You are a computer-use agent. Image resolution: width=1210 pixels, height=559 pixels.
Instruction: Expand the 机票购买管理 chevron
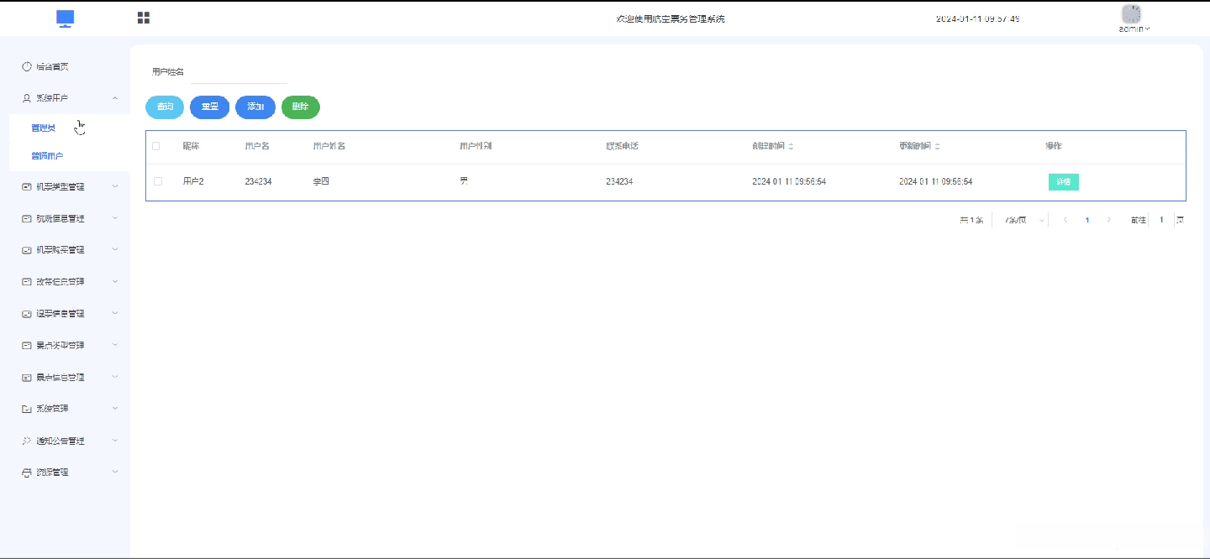click(115, 249)
